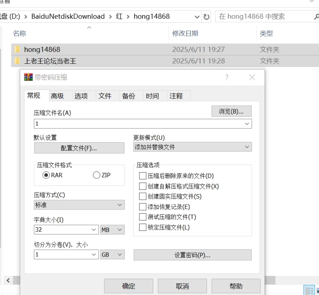
Task: Click the 红 folder in address path
Action: [119, 16]
